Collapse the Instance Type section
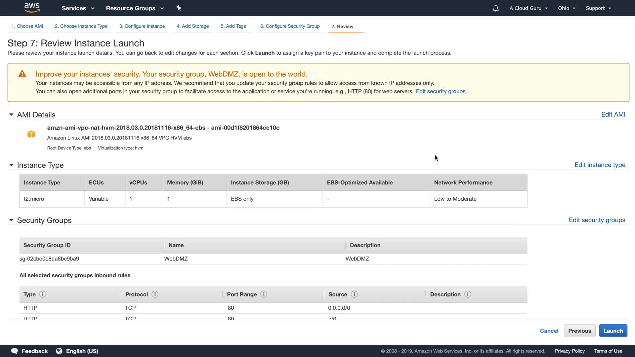 pos(11,165)
